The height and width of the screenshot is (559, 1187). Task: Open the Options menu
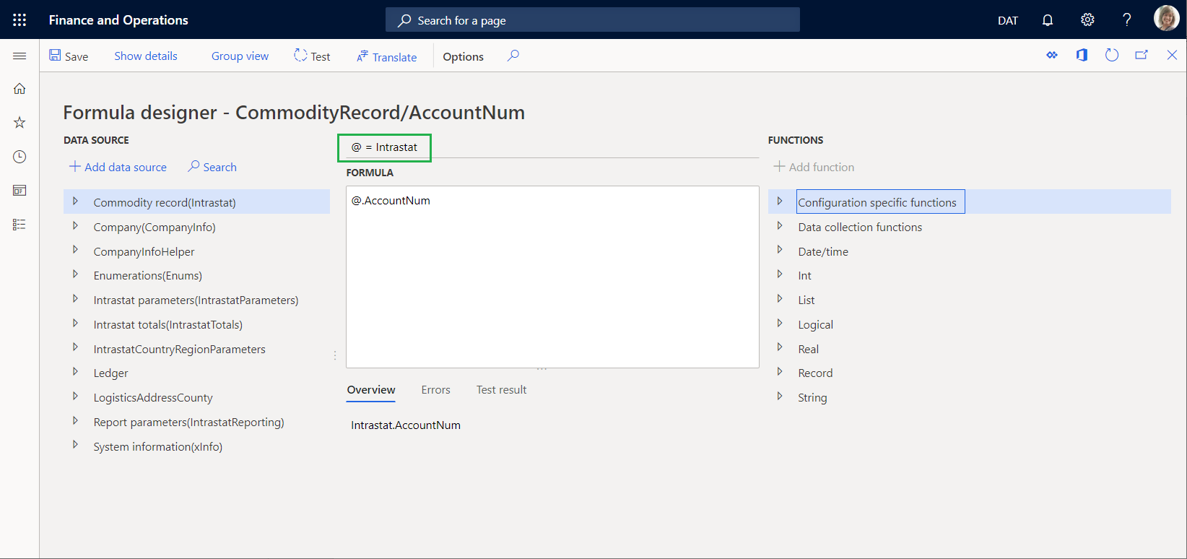coord(463,56)
